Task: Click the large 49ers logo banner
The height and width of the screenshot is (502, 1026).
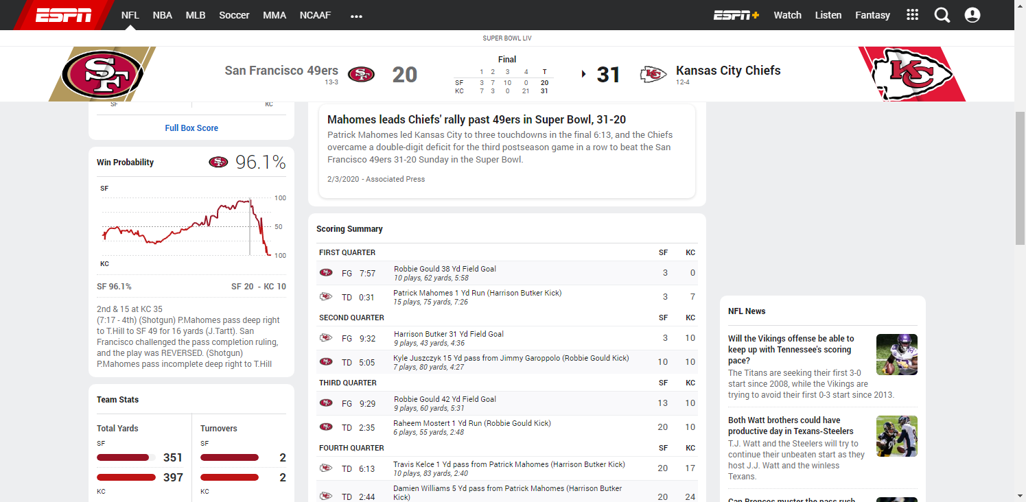Action: pos(102,74)
